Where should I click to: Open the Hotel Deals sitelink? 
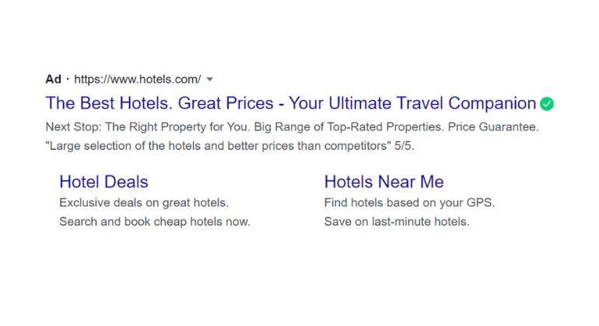click(103, 182)
